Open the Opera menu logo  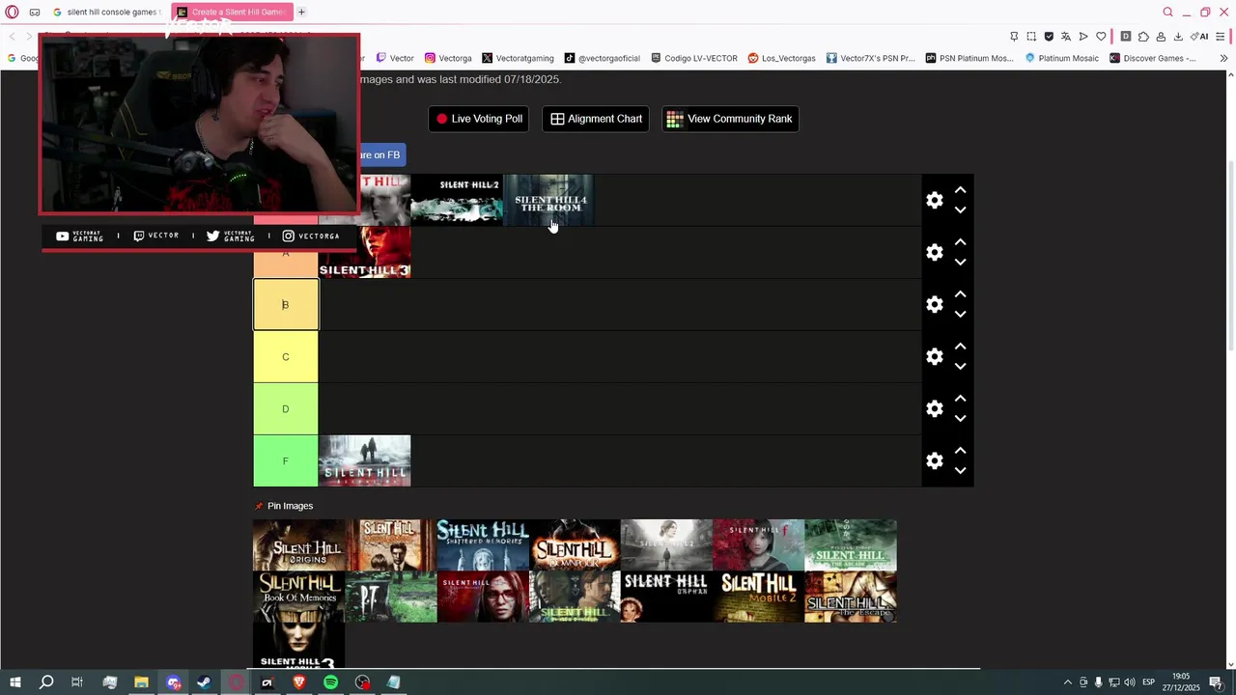(x=12, y=13)
